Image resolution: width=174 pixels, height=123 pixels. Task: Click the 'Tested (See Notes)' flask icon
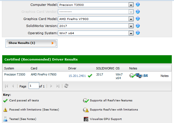[x=5, y=119]
